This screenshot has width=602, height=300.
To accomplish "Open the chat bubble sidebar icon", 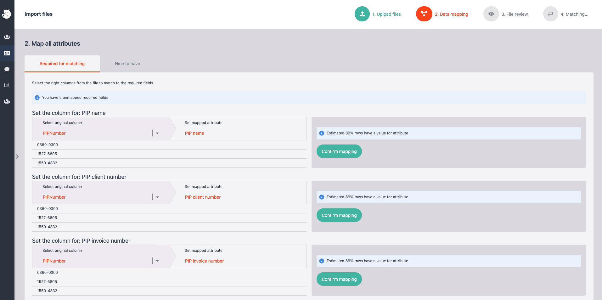I will pos(7,69).
